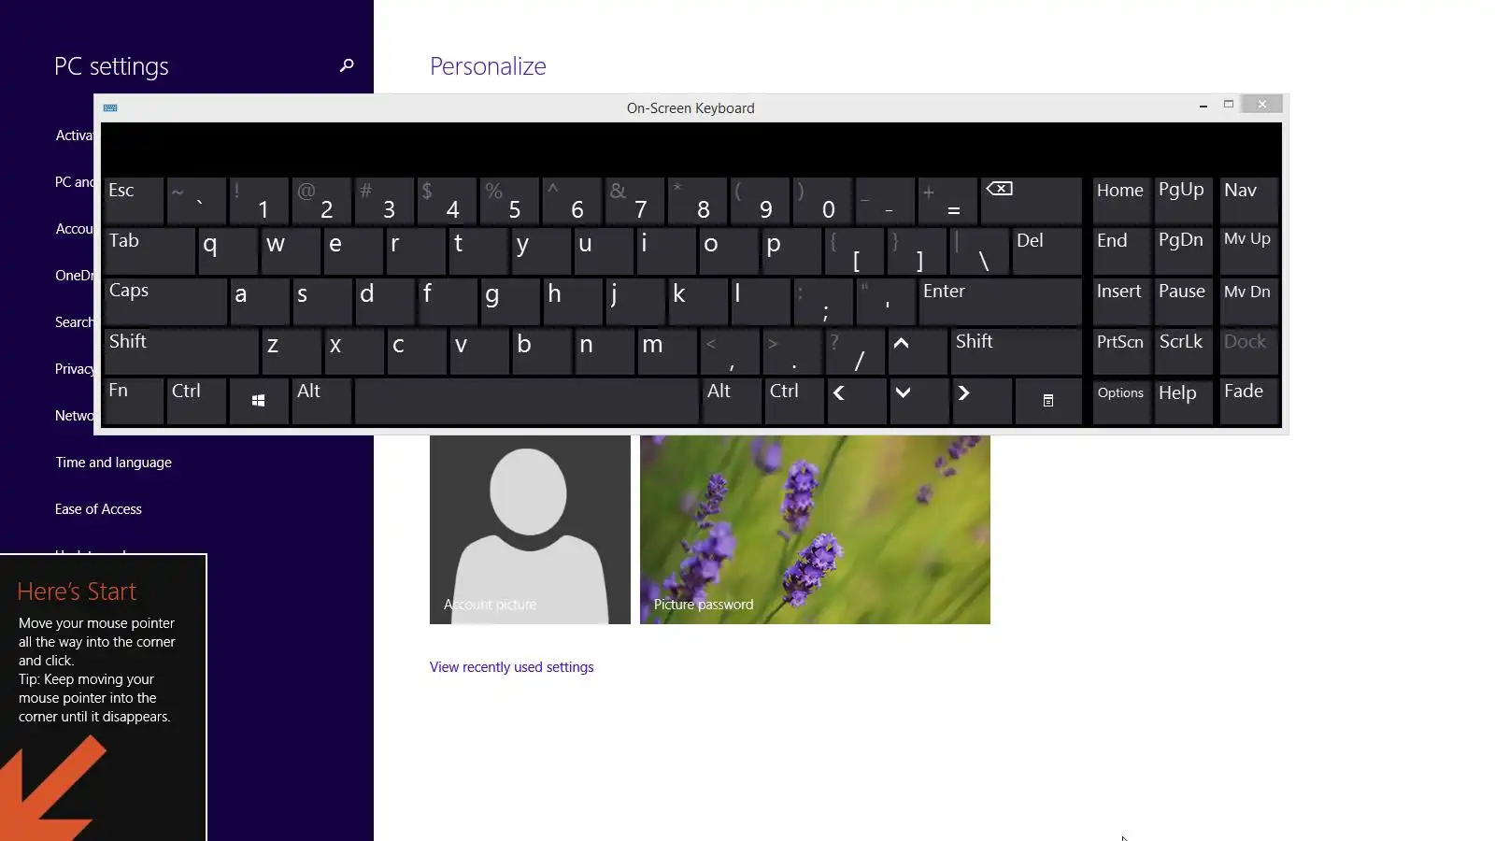
Task: Open the Picture password tile
Action: (x=815, y=530)
